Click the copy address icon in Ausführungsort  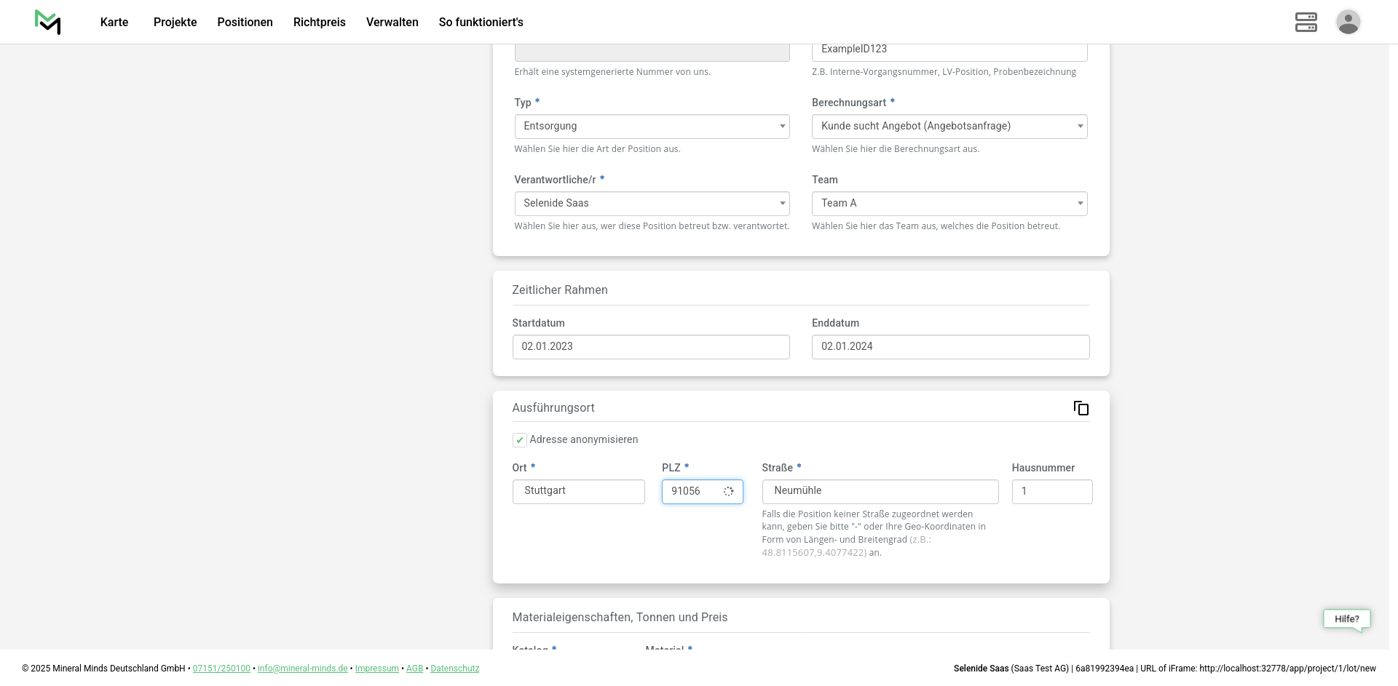[1081, 408]
